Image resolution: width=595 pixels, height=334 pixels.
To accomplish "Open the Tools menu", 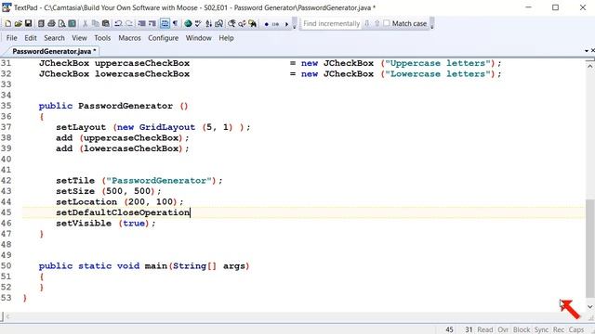I will point(102,38).
